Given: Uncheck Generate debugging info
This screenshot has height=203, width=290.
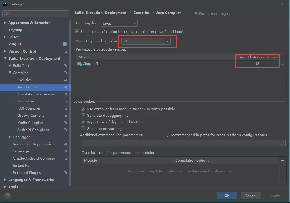Looking at the screenshot, I should 83,116.
